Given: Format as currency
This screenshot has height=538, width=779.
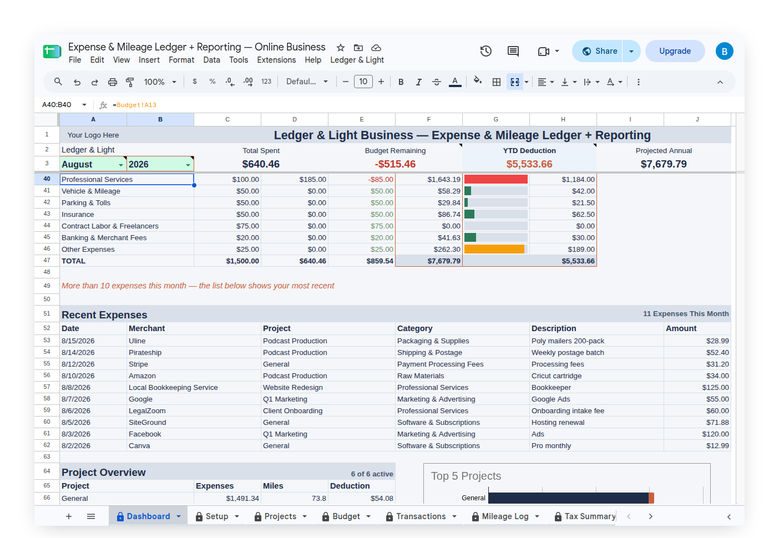Looking at the screenshot, I should tap(195, 82).
